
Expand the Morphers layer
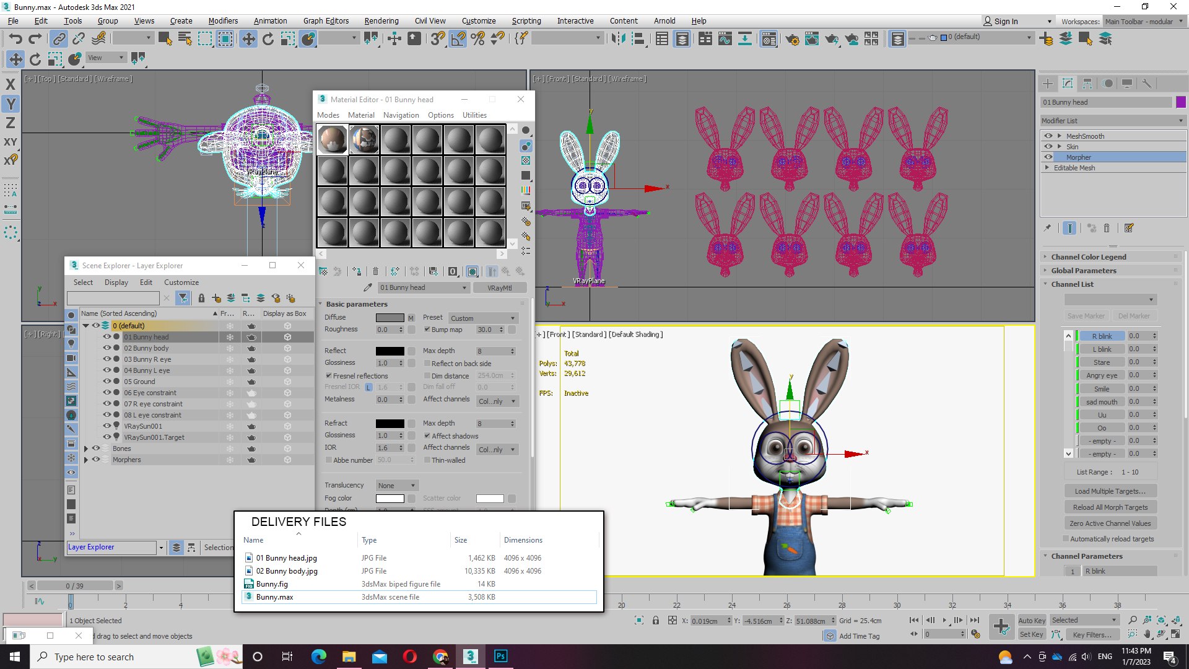click(x=86, y=460)
